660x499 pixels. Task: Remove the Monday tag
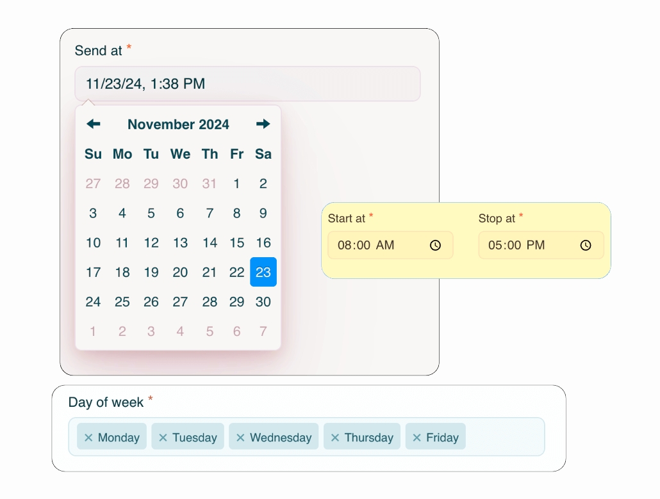click(88, 438)
